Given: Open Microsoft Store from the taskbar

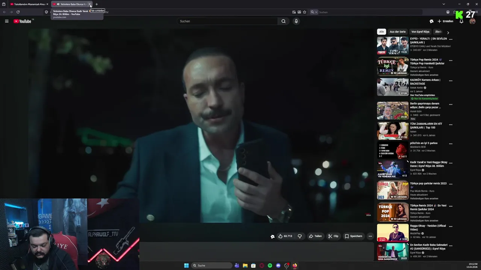Looking at the screenshot, I should [253, 265].
